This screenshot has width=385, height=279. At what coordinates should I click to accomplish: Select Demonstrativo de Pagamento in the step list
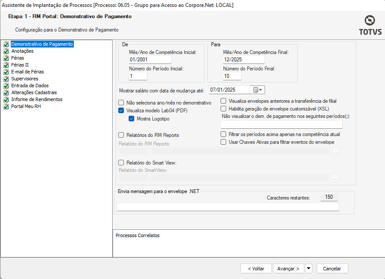coord(42,44)
